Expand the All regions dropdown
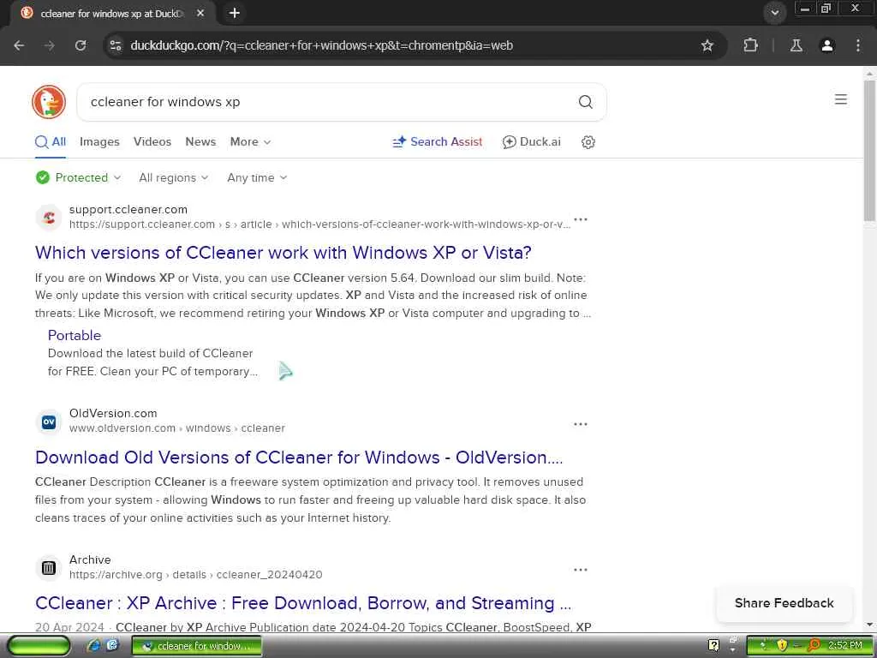The image size is (877, 658). coord(173,178)
